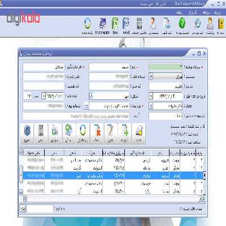Click the family name input field
This screenshot has width=226, height=226.
pyautogui.click(x=43, y=67)
